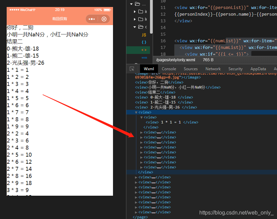The height and width of the screenshot is (219, 277).
Task: Click the time 20:19 in the simulator status bar
Action: click(x=60, y=10)
